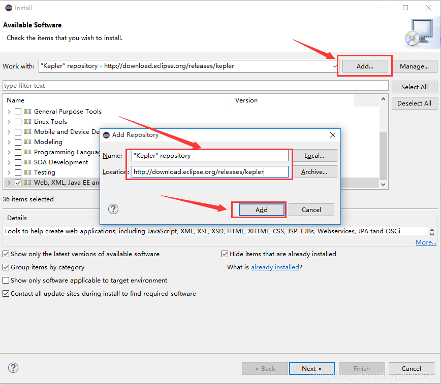Click Web, XML, Java EE category icon
The width and height of the screenshot is (441, 385).
point(27,183)
